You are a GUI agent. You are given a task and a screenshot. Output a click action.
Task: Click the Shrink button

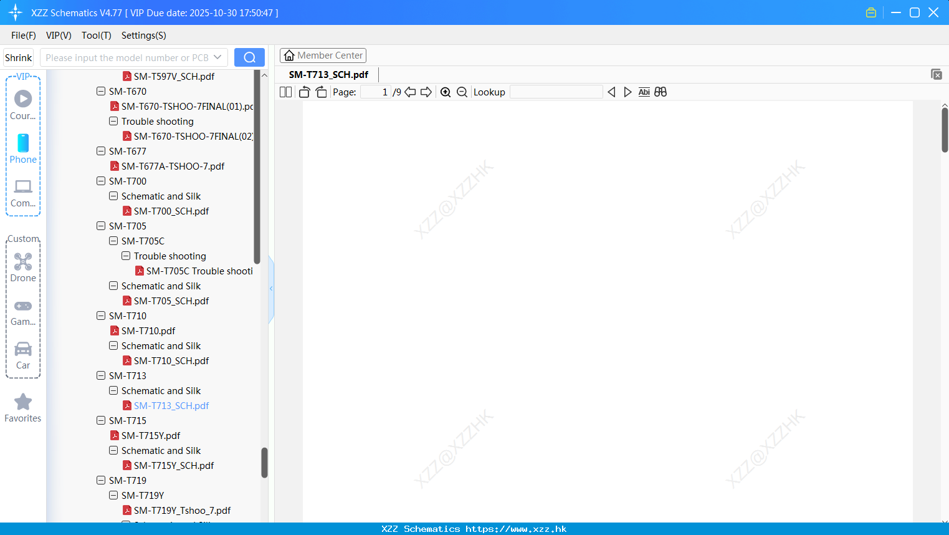[x=18, y=57]
